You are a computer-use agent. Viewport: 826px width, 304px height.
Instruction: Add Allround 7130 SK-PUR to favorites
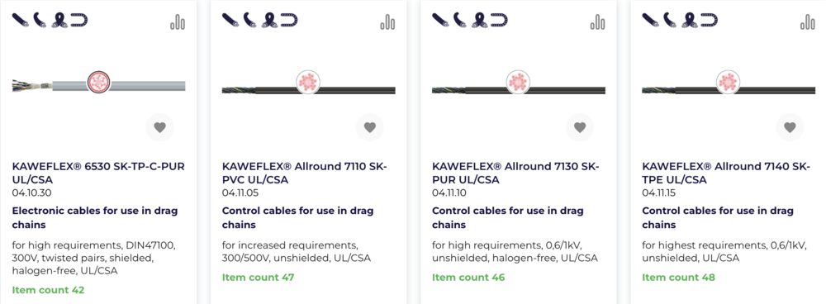[580, 127]
